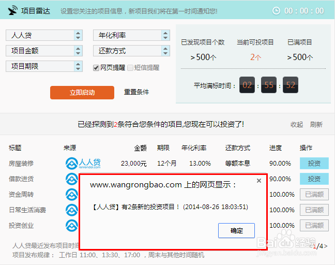Click the source logo in the 投资创业 row
Image resolution: width=335 pixels, height=265 pixels.
(72, 226)
